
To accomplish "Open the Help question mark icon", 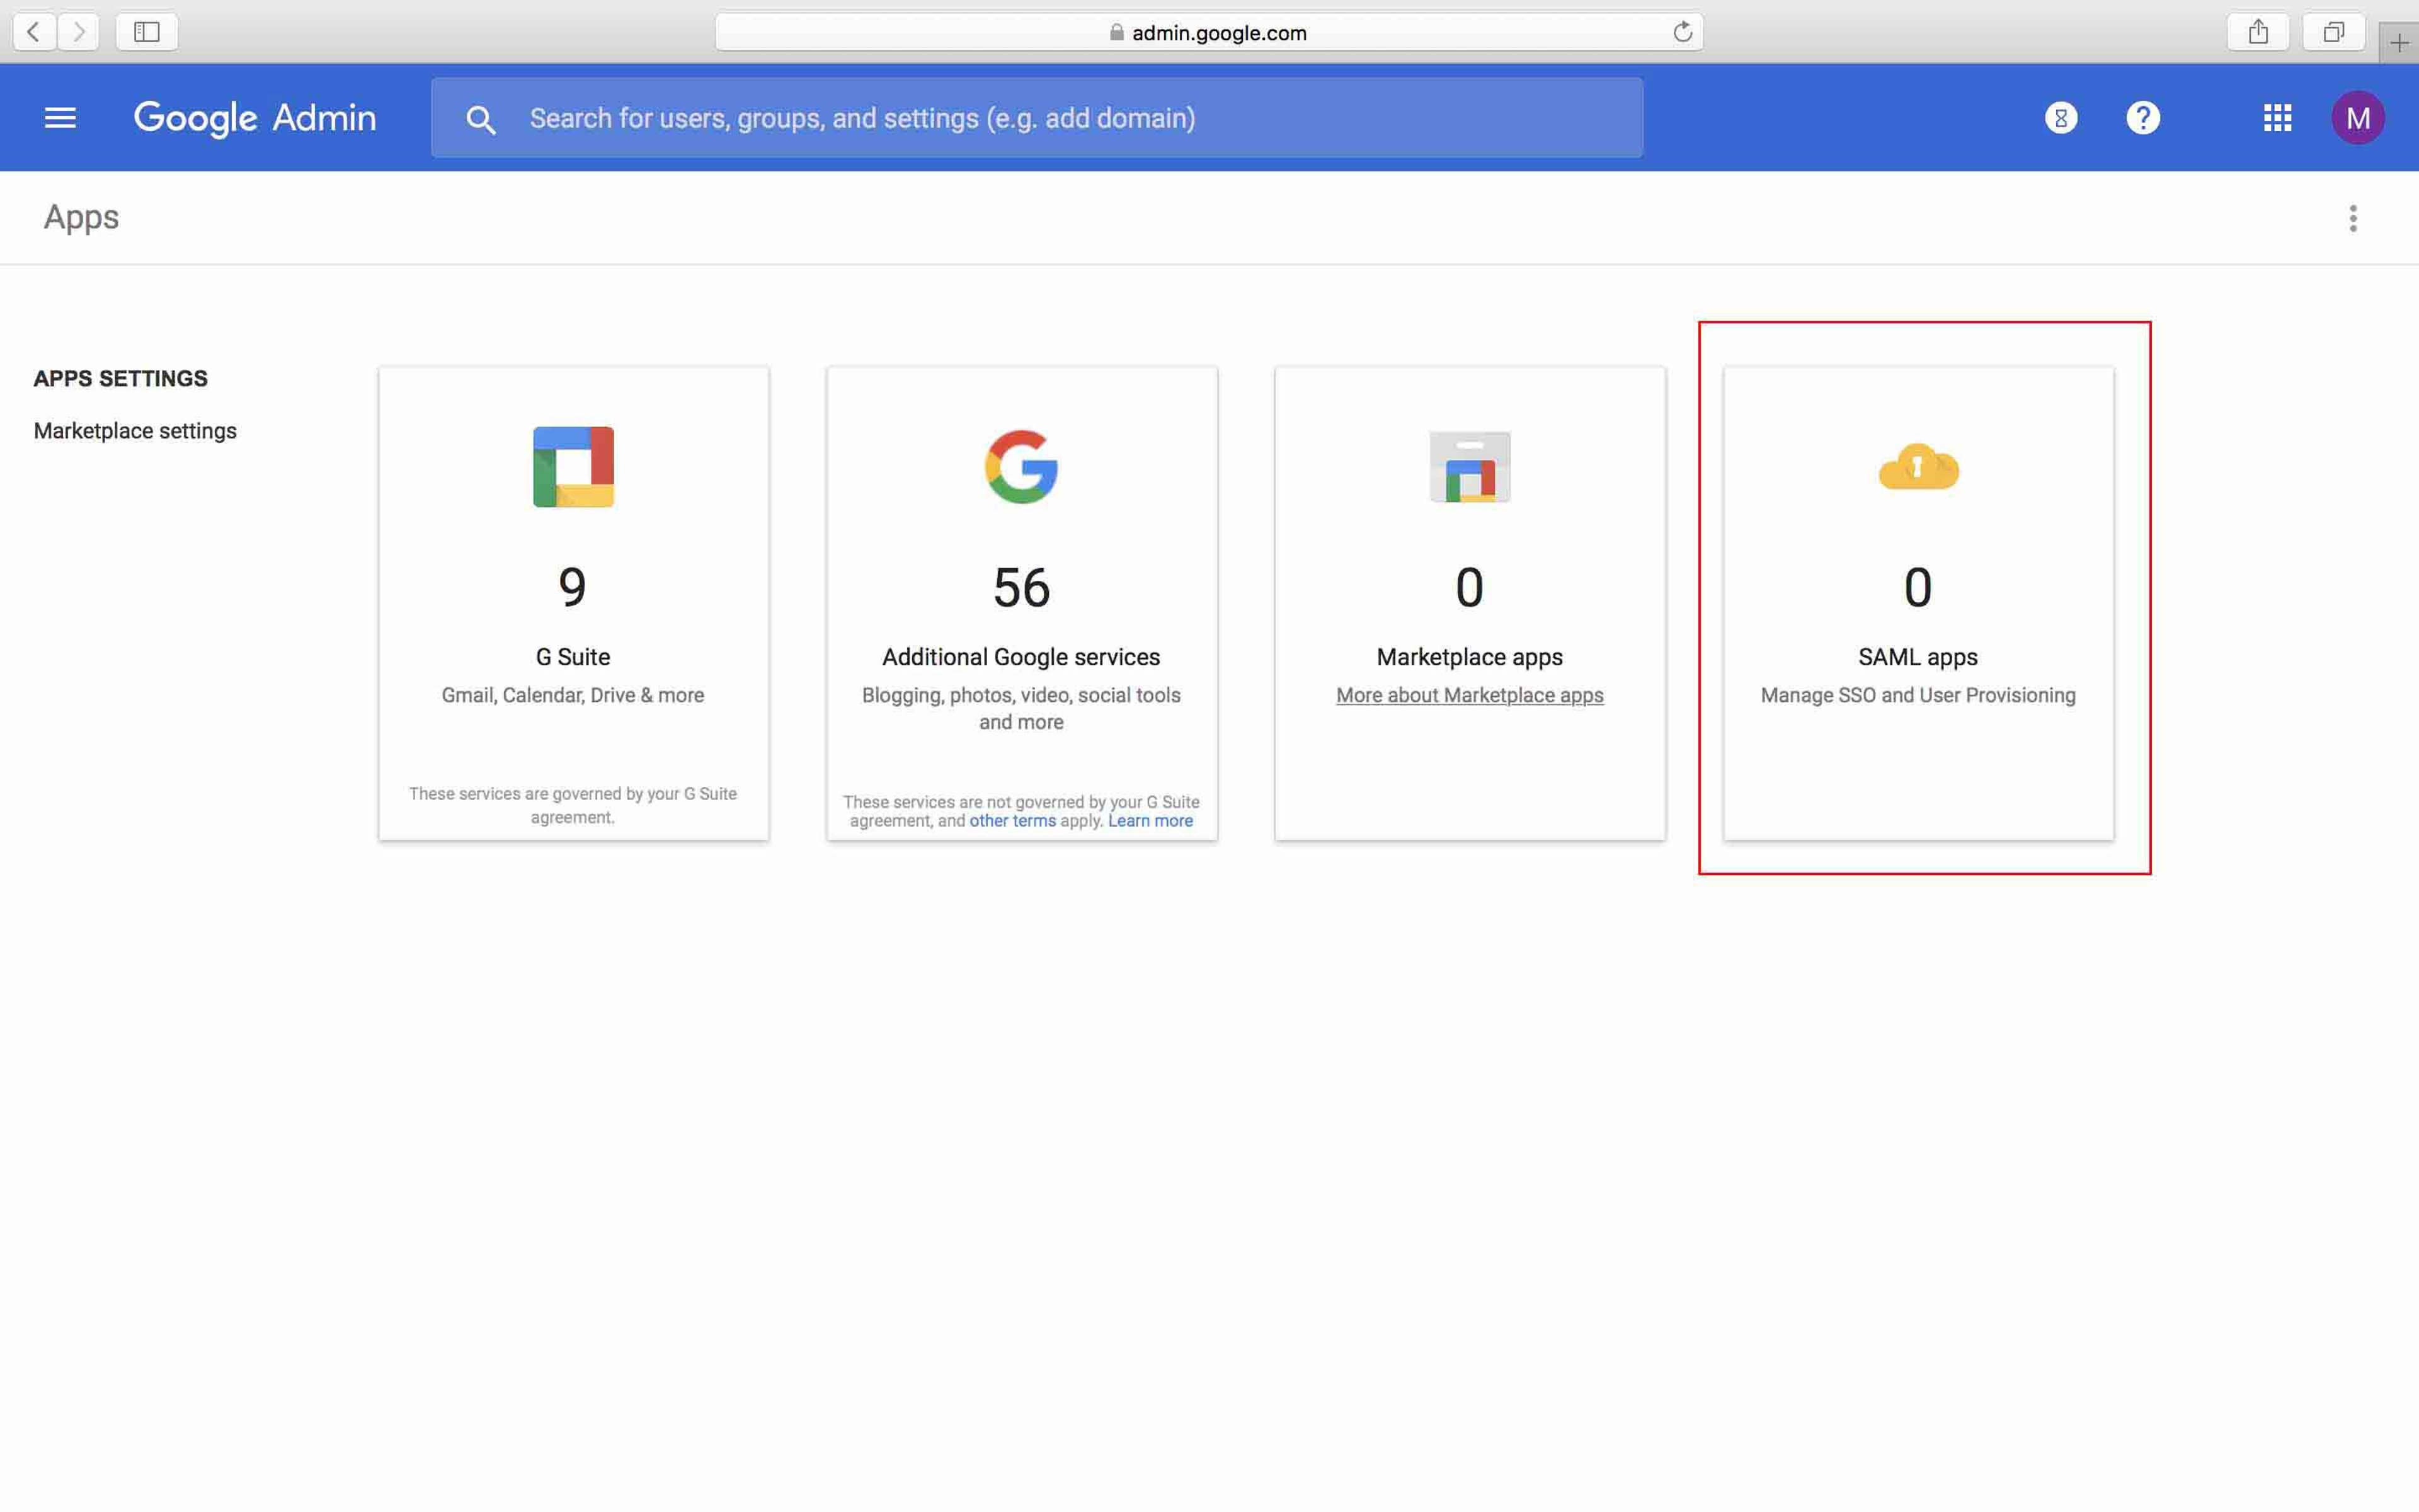I will 2142,118.
